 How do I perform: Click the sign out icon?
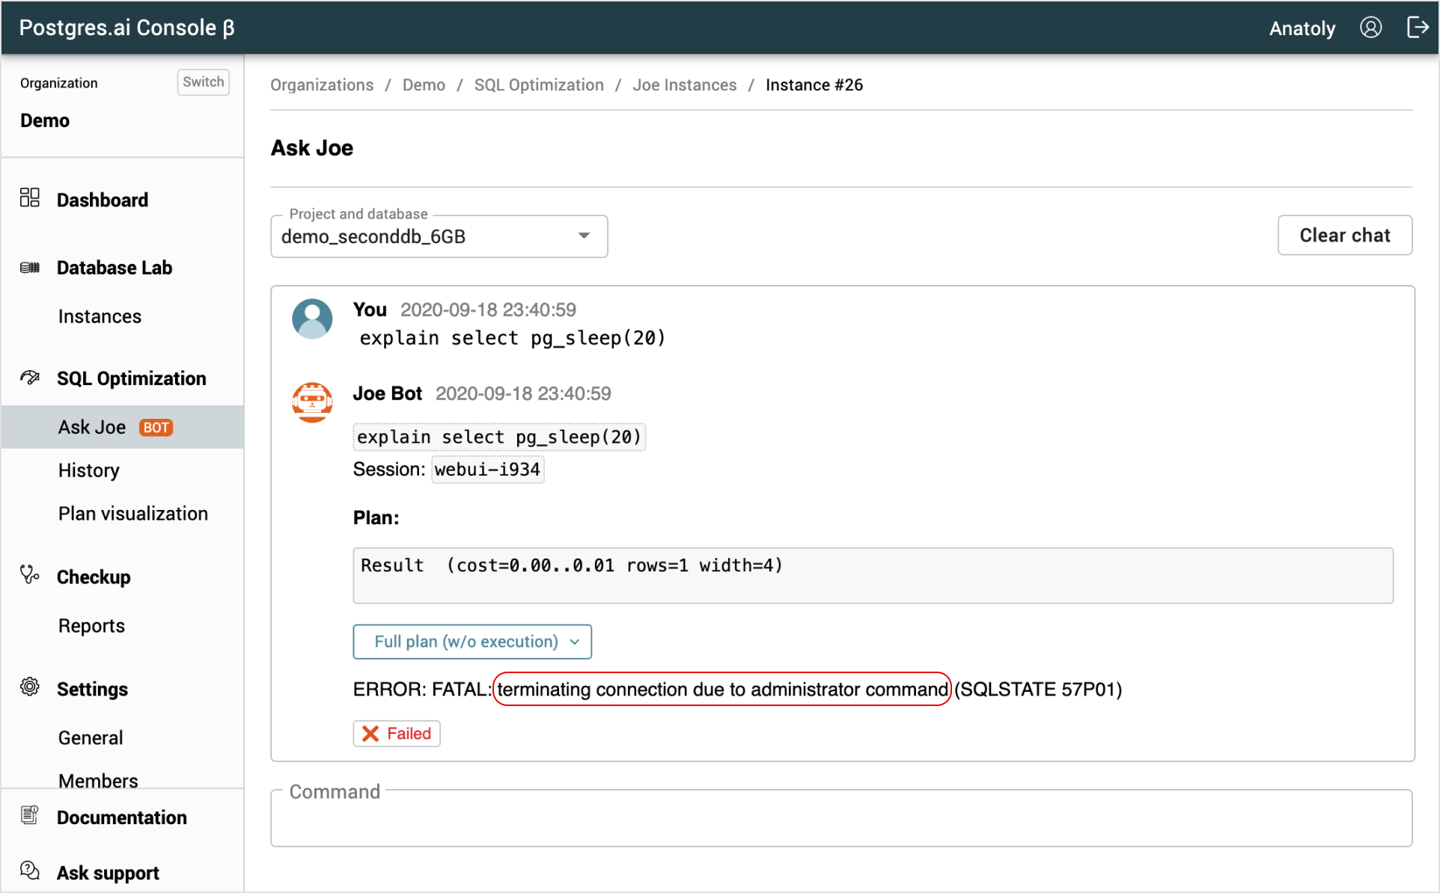(1418, 28)
